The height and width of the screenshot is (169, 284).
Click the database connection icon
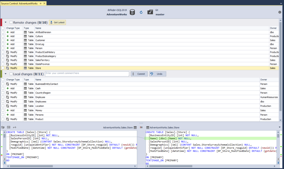pyautogui.click(x=132, y=12)
